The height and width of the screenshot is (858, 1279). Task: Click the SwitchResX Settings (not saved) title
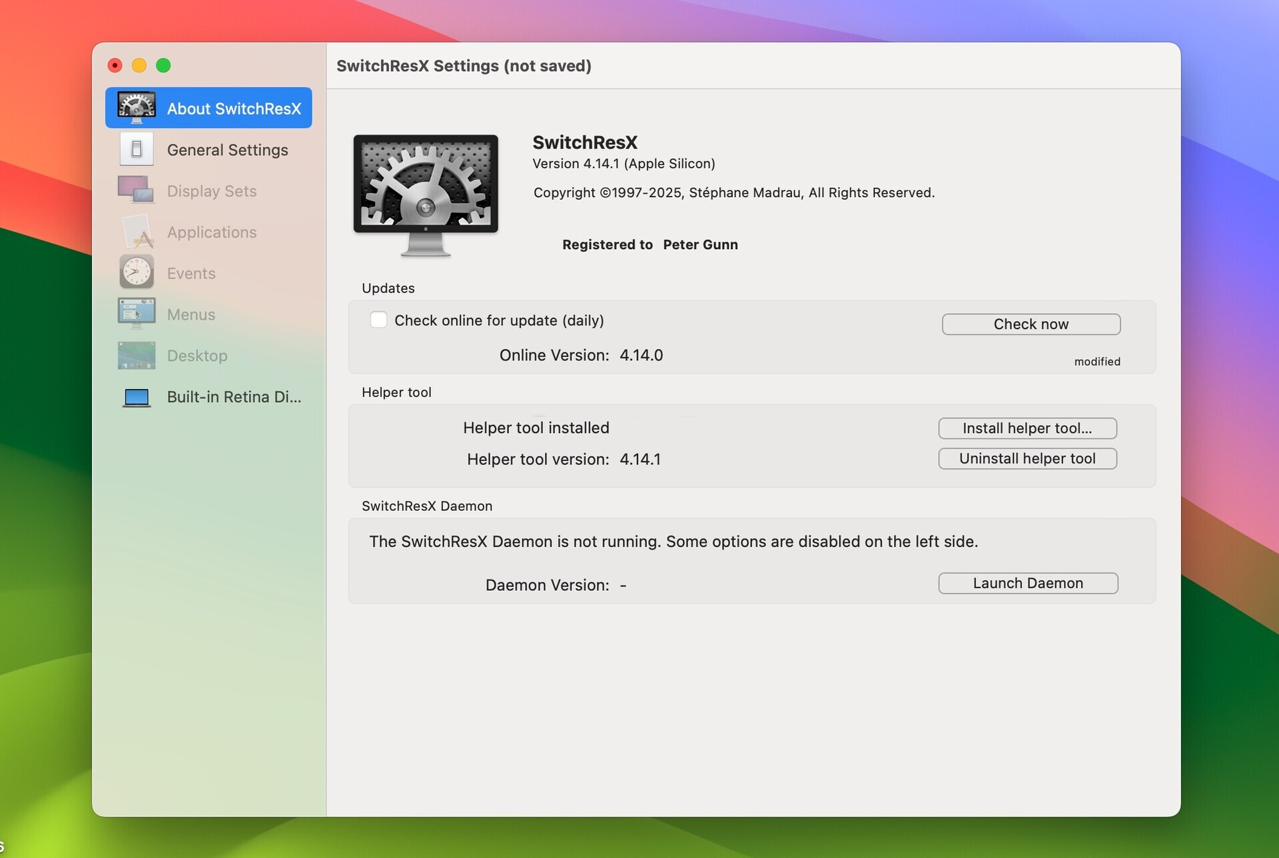464,66
